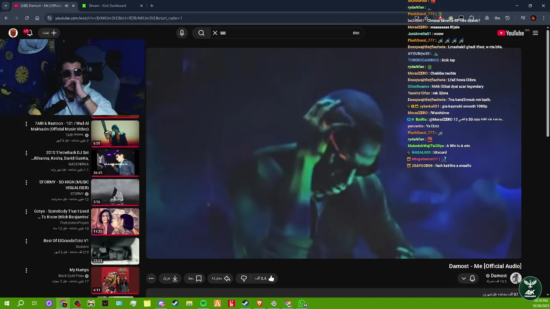Screen dimensions: 550x309
Task: Click the 'STORMY - SO HIGH (MUSIC VISUALISER)' title
Action: coord(64,185)
